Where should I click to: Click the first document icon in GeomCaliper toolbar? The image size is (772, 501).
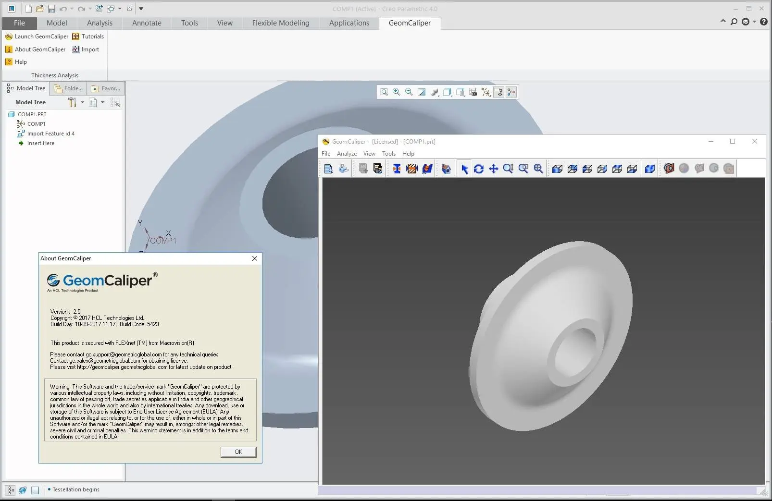click(x=328, y=169)
